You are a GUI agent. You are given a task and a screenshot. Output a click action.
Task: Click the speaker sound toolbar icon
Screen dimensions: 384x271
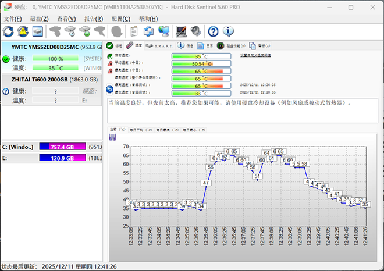click(195, 31)
